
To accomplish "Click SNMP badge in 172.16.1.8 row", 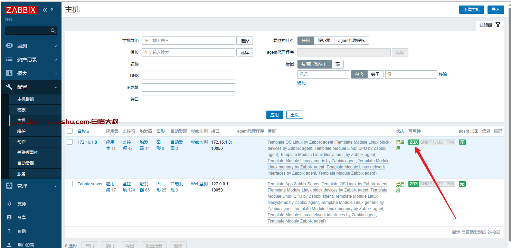I will click(x=426, y=142).
